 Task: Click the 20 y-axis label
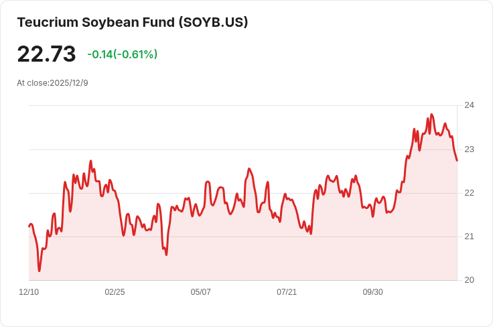(469, 280)
